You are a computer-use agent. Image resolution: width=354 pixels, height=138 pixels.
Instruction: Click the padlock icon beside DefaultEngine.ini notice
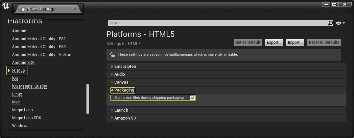[112, 55]
